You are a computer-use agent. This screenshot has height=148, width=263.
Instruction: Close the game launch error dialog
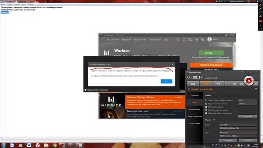click(x=173, y=65)
